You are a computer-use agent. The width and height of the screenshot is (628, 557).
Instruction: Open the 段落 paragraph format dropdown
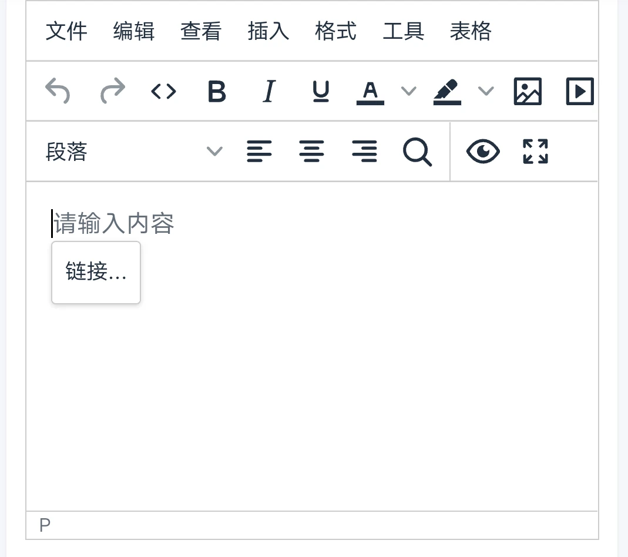click(x=134, y=152)
